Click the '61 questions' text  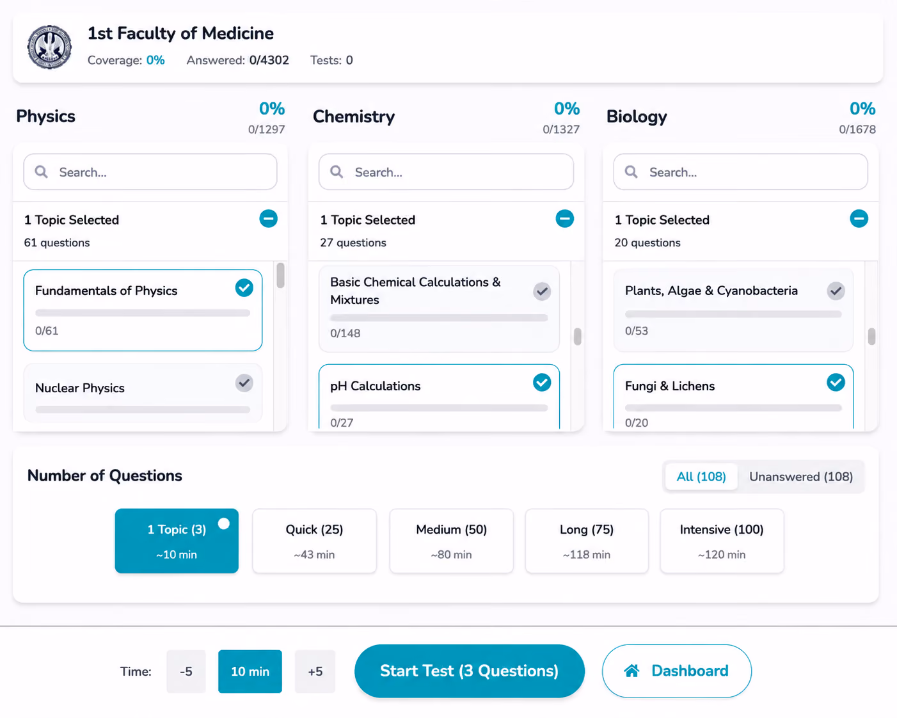(x=57, y=243)
